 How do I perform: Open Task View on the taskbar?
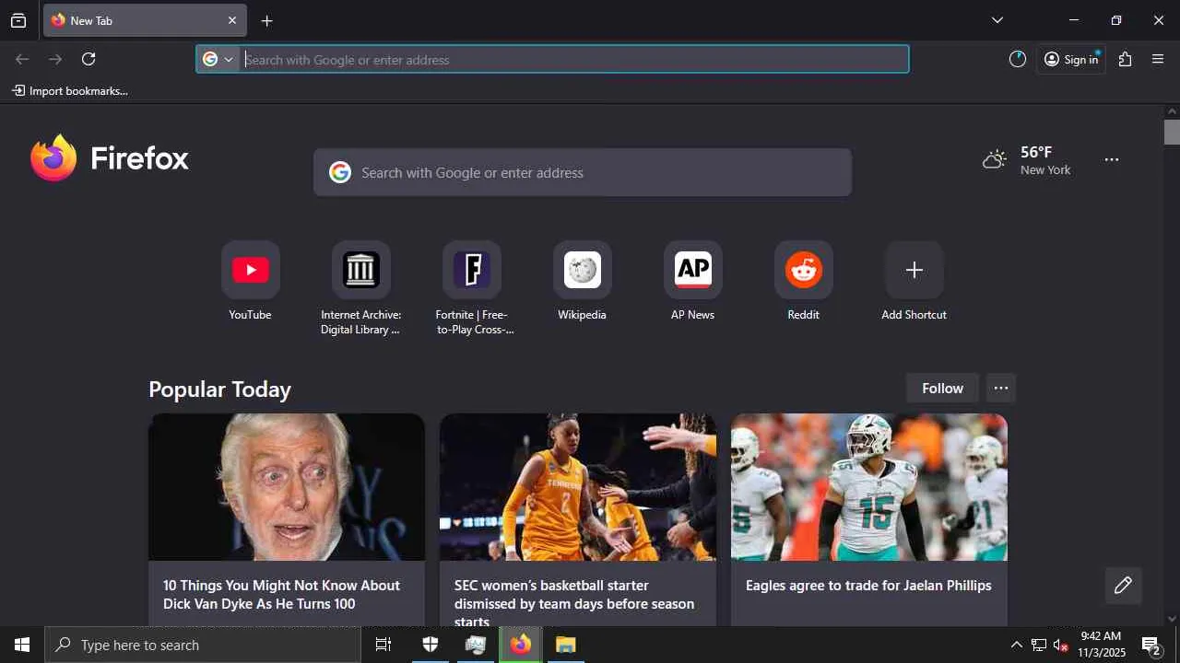point(383,645)
